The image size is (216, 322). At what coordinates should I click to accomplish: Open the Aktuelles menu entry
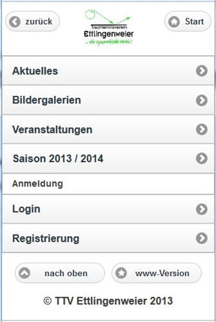tap(108, 71)
